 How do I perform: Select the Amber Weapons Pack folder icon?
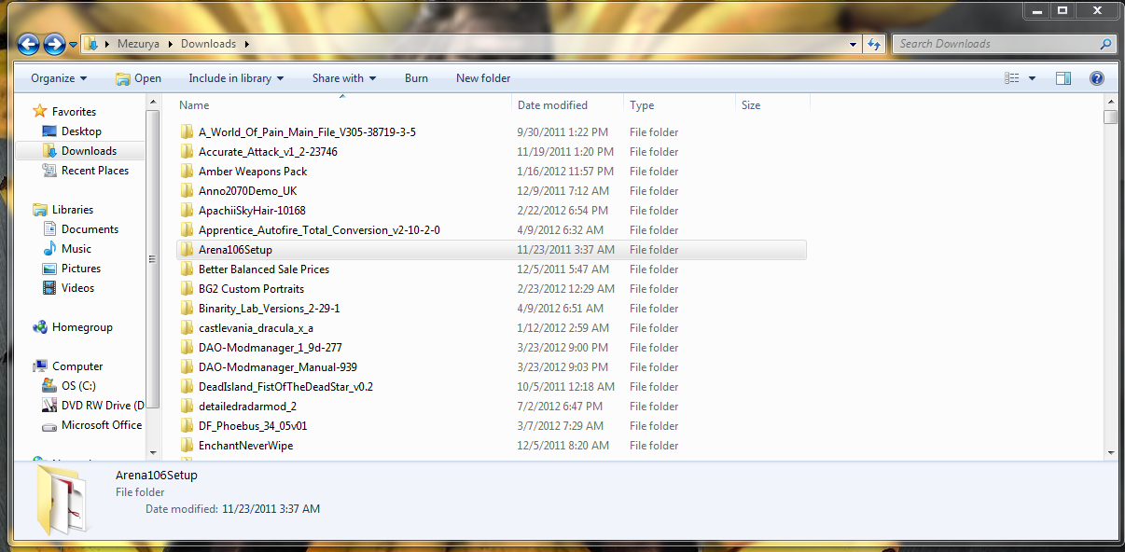(187, 171)
